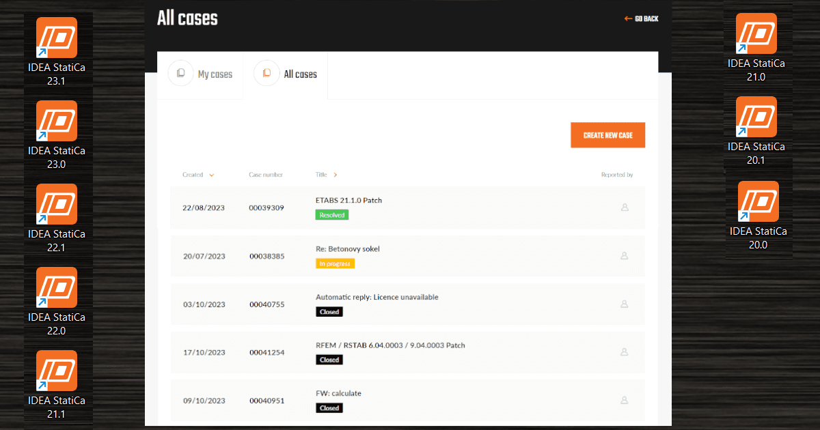
Task: Click the green Resolved status badge
Action: (x=332, y=215)
